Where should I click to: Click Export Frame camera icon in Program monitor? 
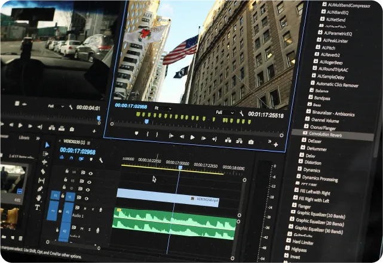coord(251,141)
